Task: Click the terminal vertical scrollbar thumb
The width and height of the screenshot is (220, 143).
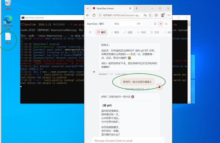Action: (x=189, y=25)
